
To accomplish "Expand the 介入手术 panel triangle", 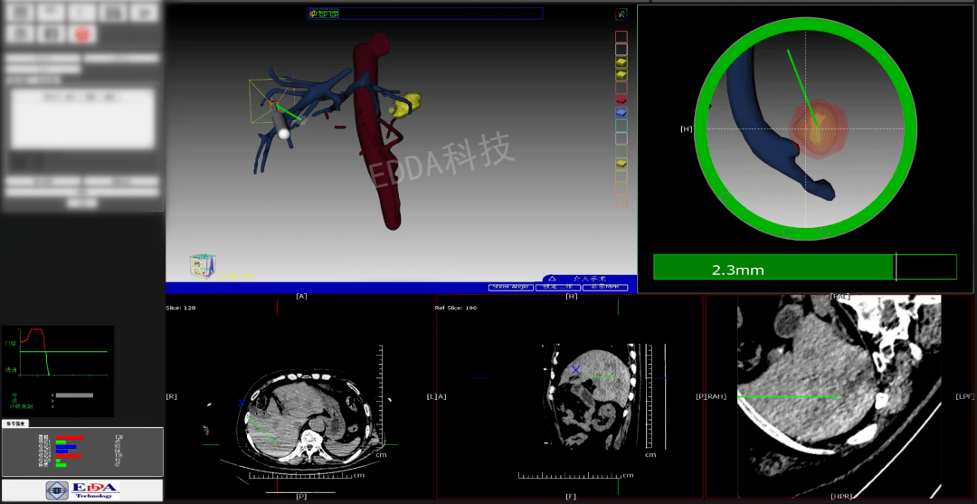I will pos(552,279).
